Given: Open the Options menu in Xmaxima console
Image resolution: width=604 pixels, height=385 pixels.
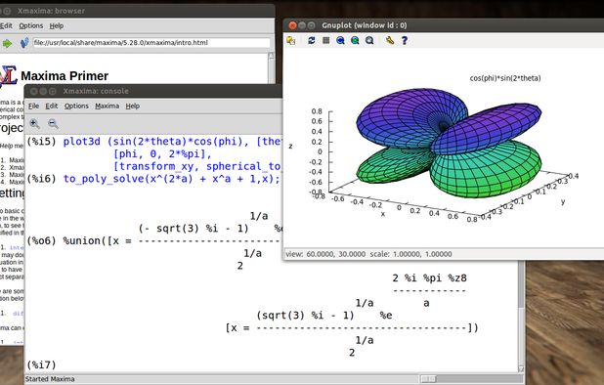Looking at the screenshot, I should (76, 106).
